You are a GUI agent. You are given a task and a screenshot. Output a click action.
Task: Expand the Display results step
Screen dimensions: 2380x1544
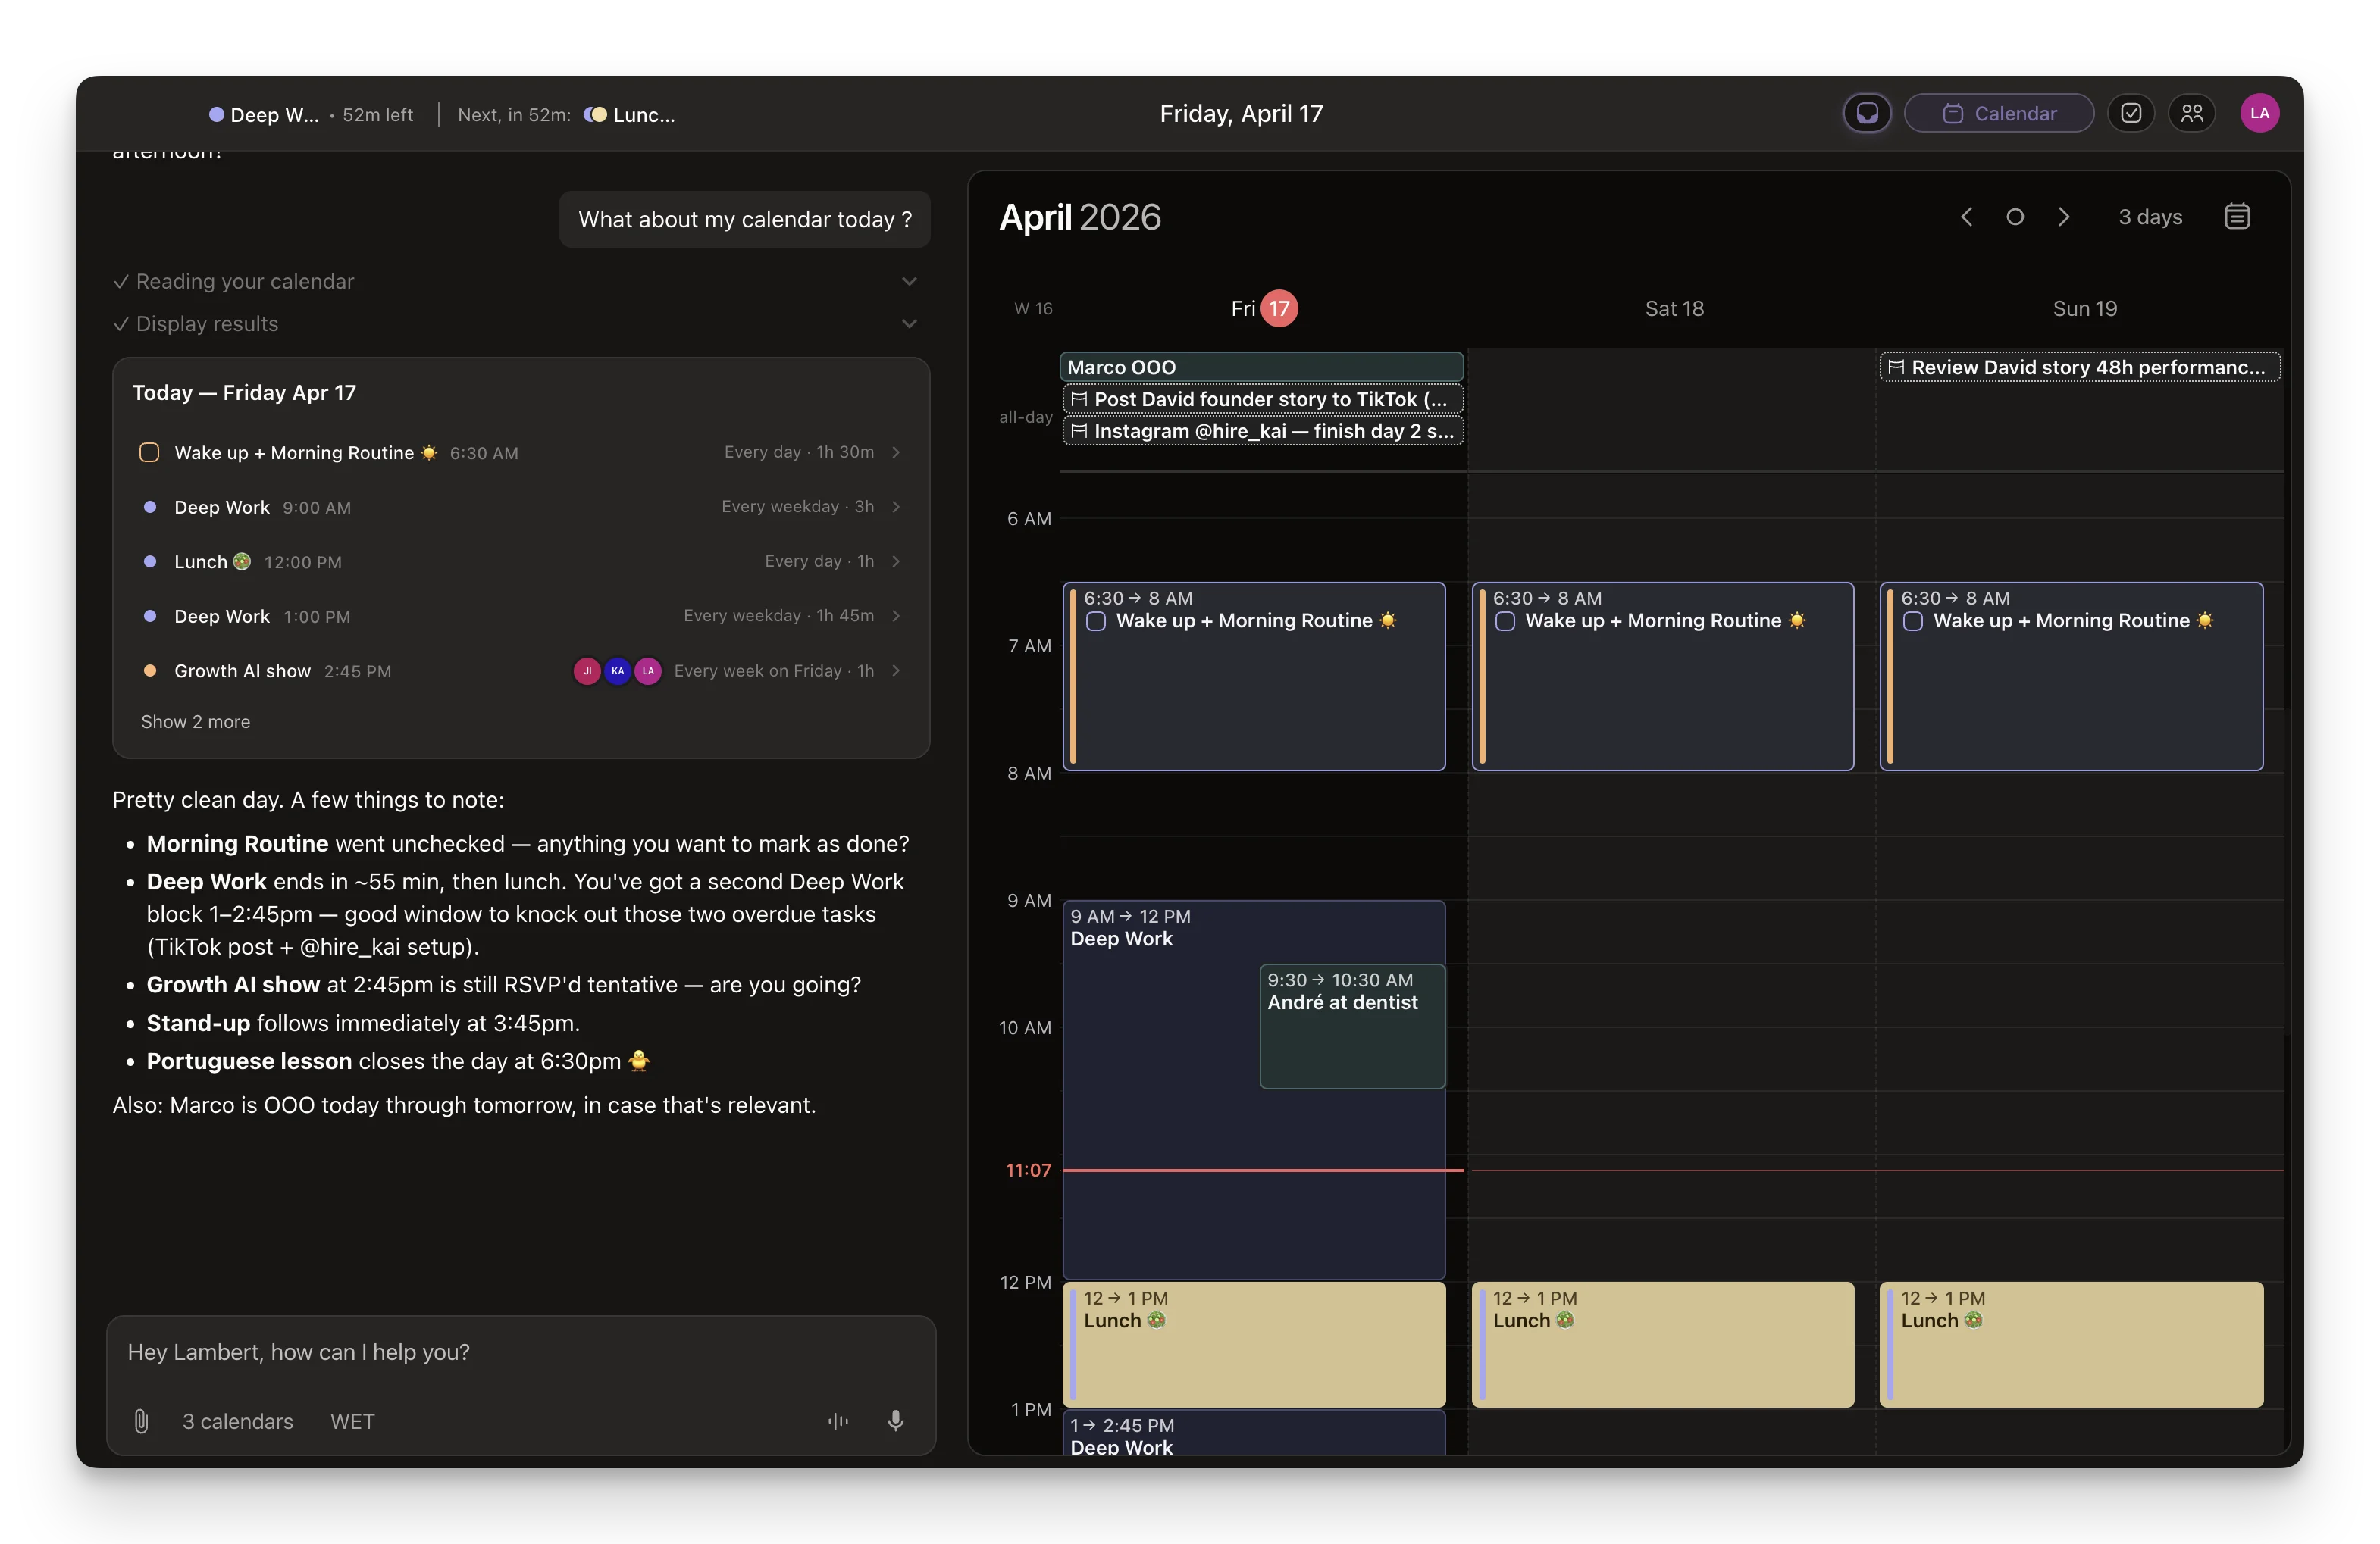909,323
